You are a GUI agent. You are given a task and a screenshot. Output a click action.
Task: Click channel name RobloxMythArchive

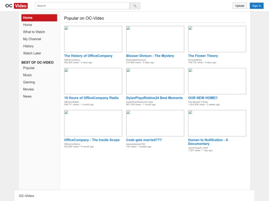(136, 60)
